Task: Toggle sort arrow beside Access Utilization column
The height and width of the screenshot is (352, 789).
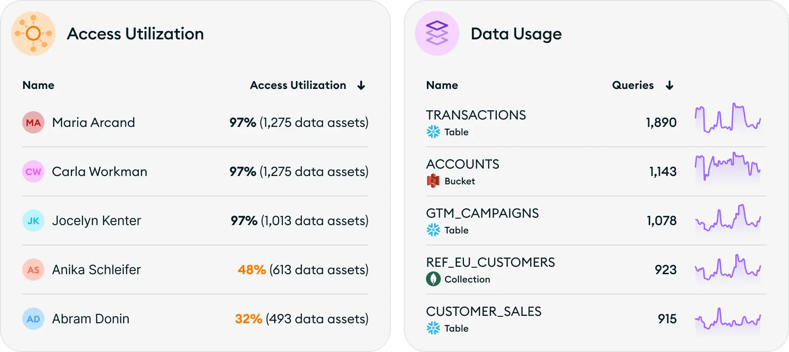Action: [x=361, y=85]
